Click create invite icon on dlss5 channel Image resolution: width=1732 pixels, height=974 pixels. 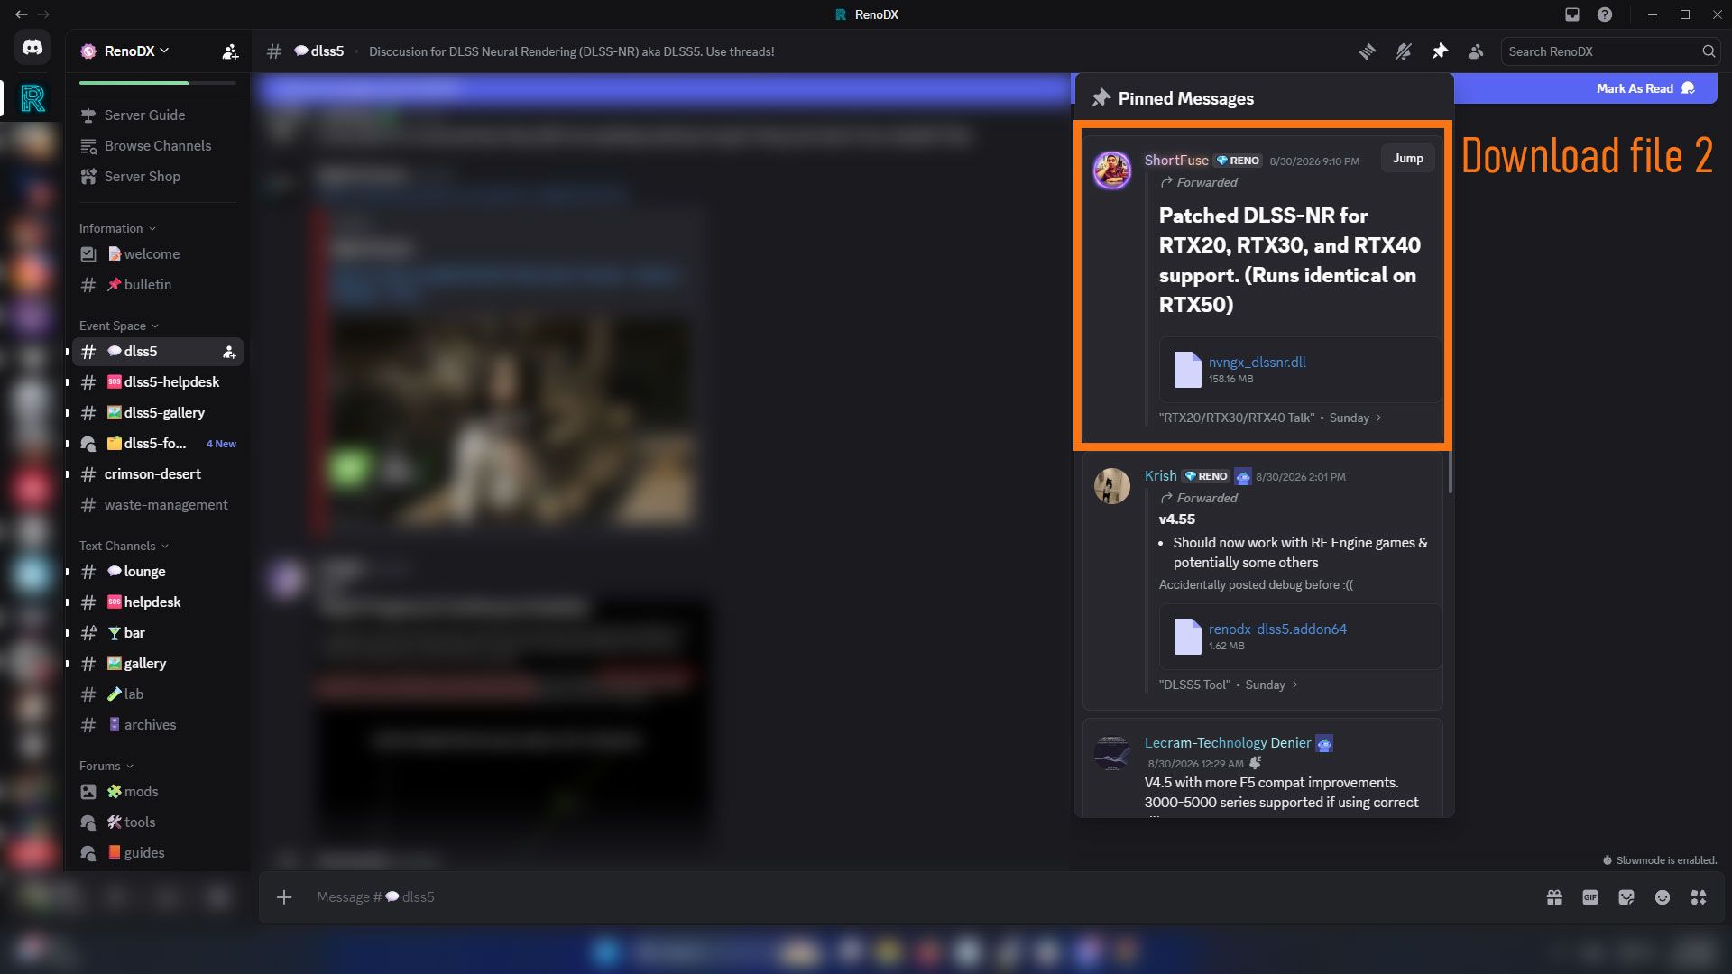click(229, 352)
